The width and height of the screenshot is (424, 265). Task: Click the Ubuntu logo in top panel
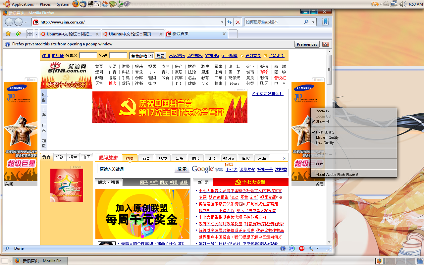pos(6,4)
